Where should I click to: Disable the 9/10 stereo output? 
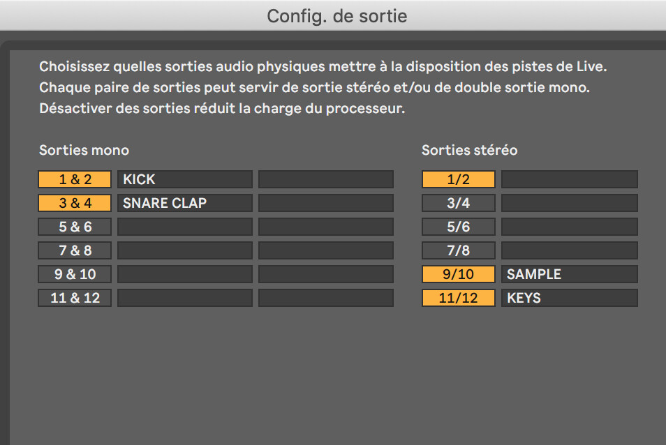[459, 274]
